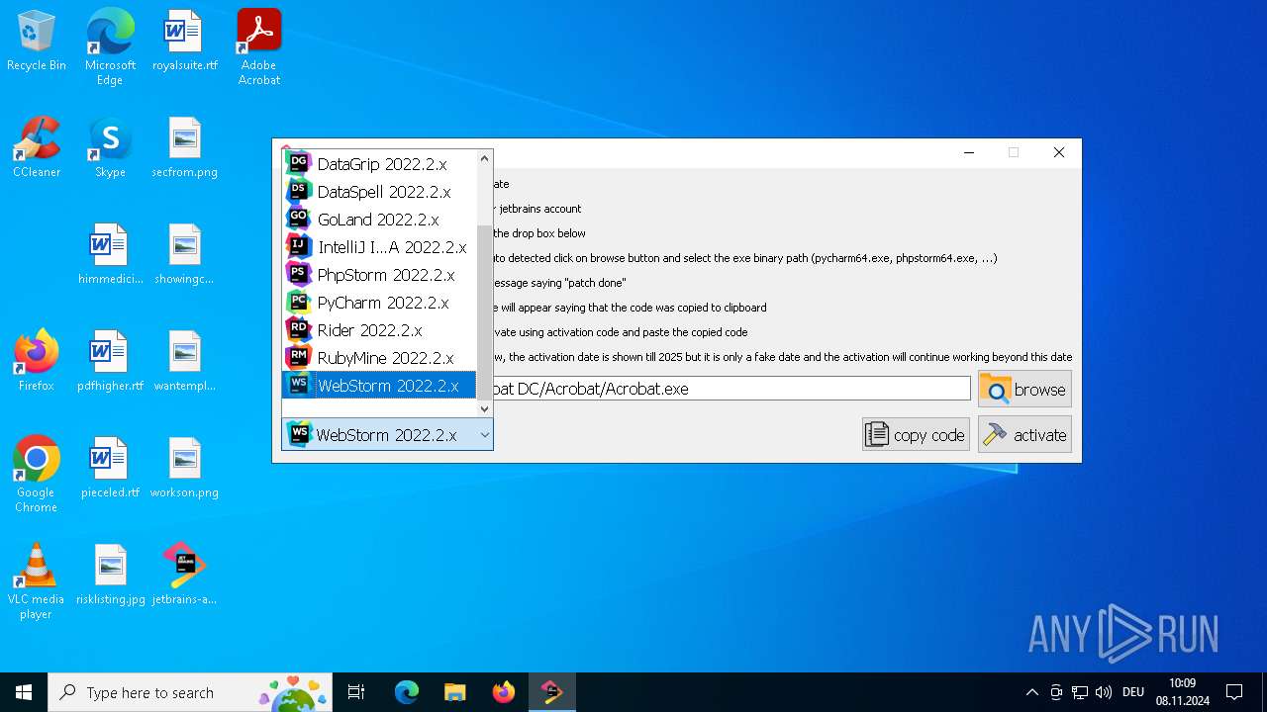Select wantempl image file on desktop
The height and width of the screenshot is (712, 1267).
pos(185,362)
